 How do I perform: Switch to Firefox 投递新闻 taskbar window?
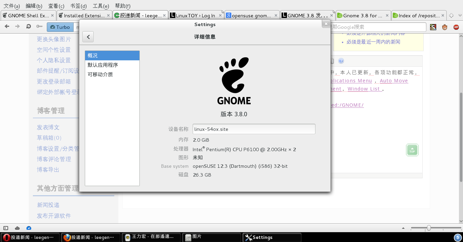[91, 237]
